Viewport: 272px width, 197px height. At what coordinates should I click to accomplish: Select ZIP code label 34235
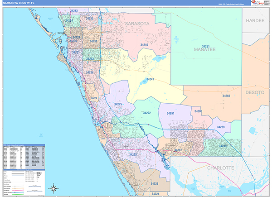point(90,19)
